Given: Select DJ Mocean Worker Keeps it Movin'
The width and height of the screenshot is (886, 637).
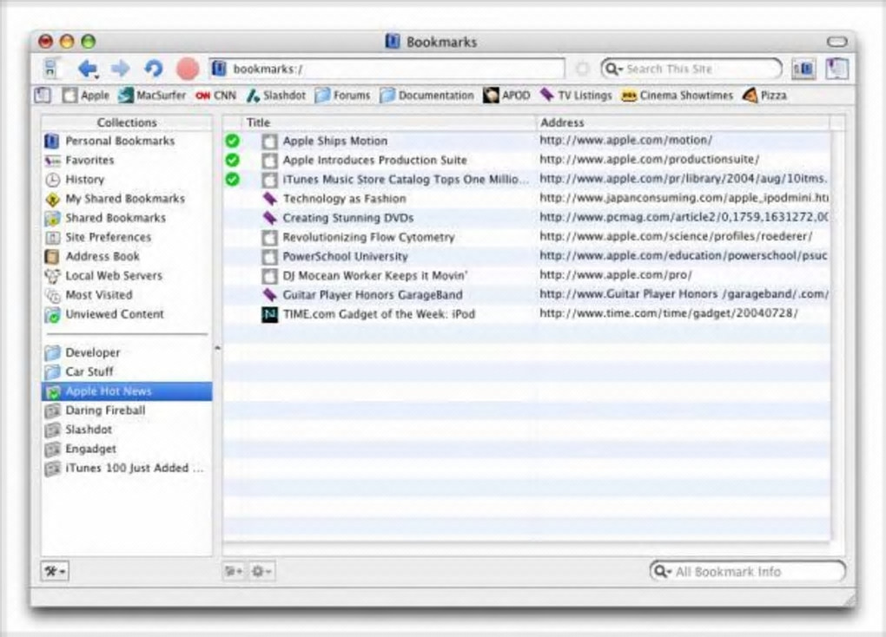Looking at the screenshot, I should click(x=526, y=276).
